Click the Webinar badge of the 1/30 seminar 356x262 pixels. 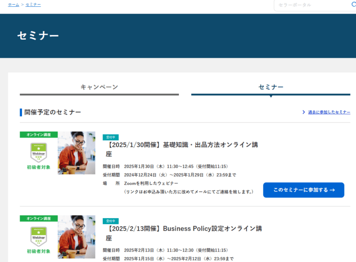(38, 152)
